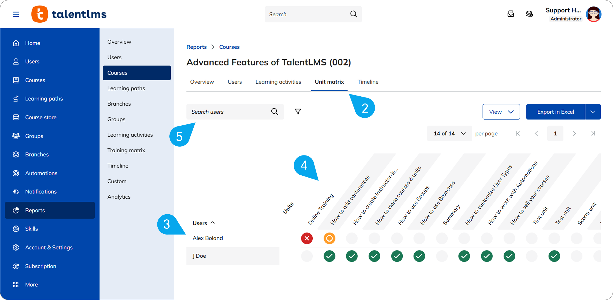Click the administrator profile avatar
This screenshot has height=300, width=613.
pos(594,14)
